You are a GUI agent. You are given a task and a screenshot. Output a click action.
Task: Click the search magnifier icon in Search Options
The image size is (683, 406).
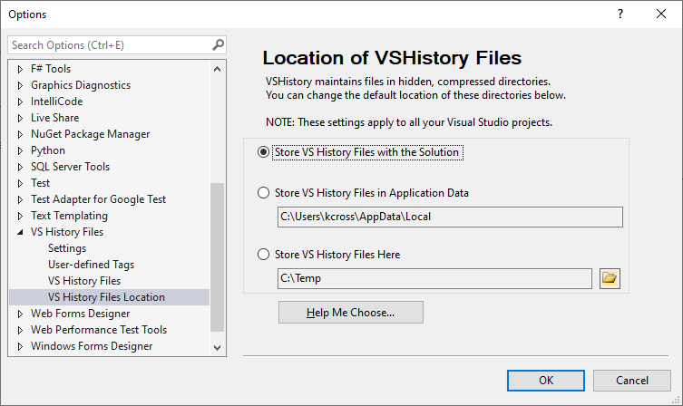tap(218, 44)
